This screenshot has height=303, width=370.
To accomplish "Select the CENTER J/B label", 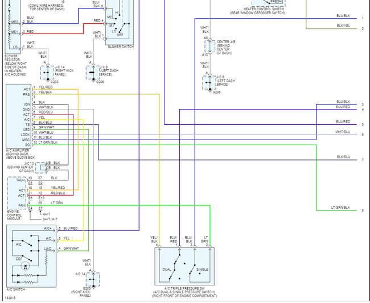I will click(x=226, y=41).
